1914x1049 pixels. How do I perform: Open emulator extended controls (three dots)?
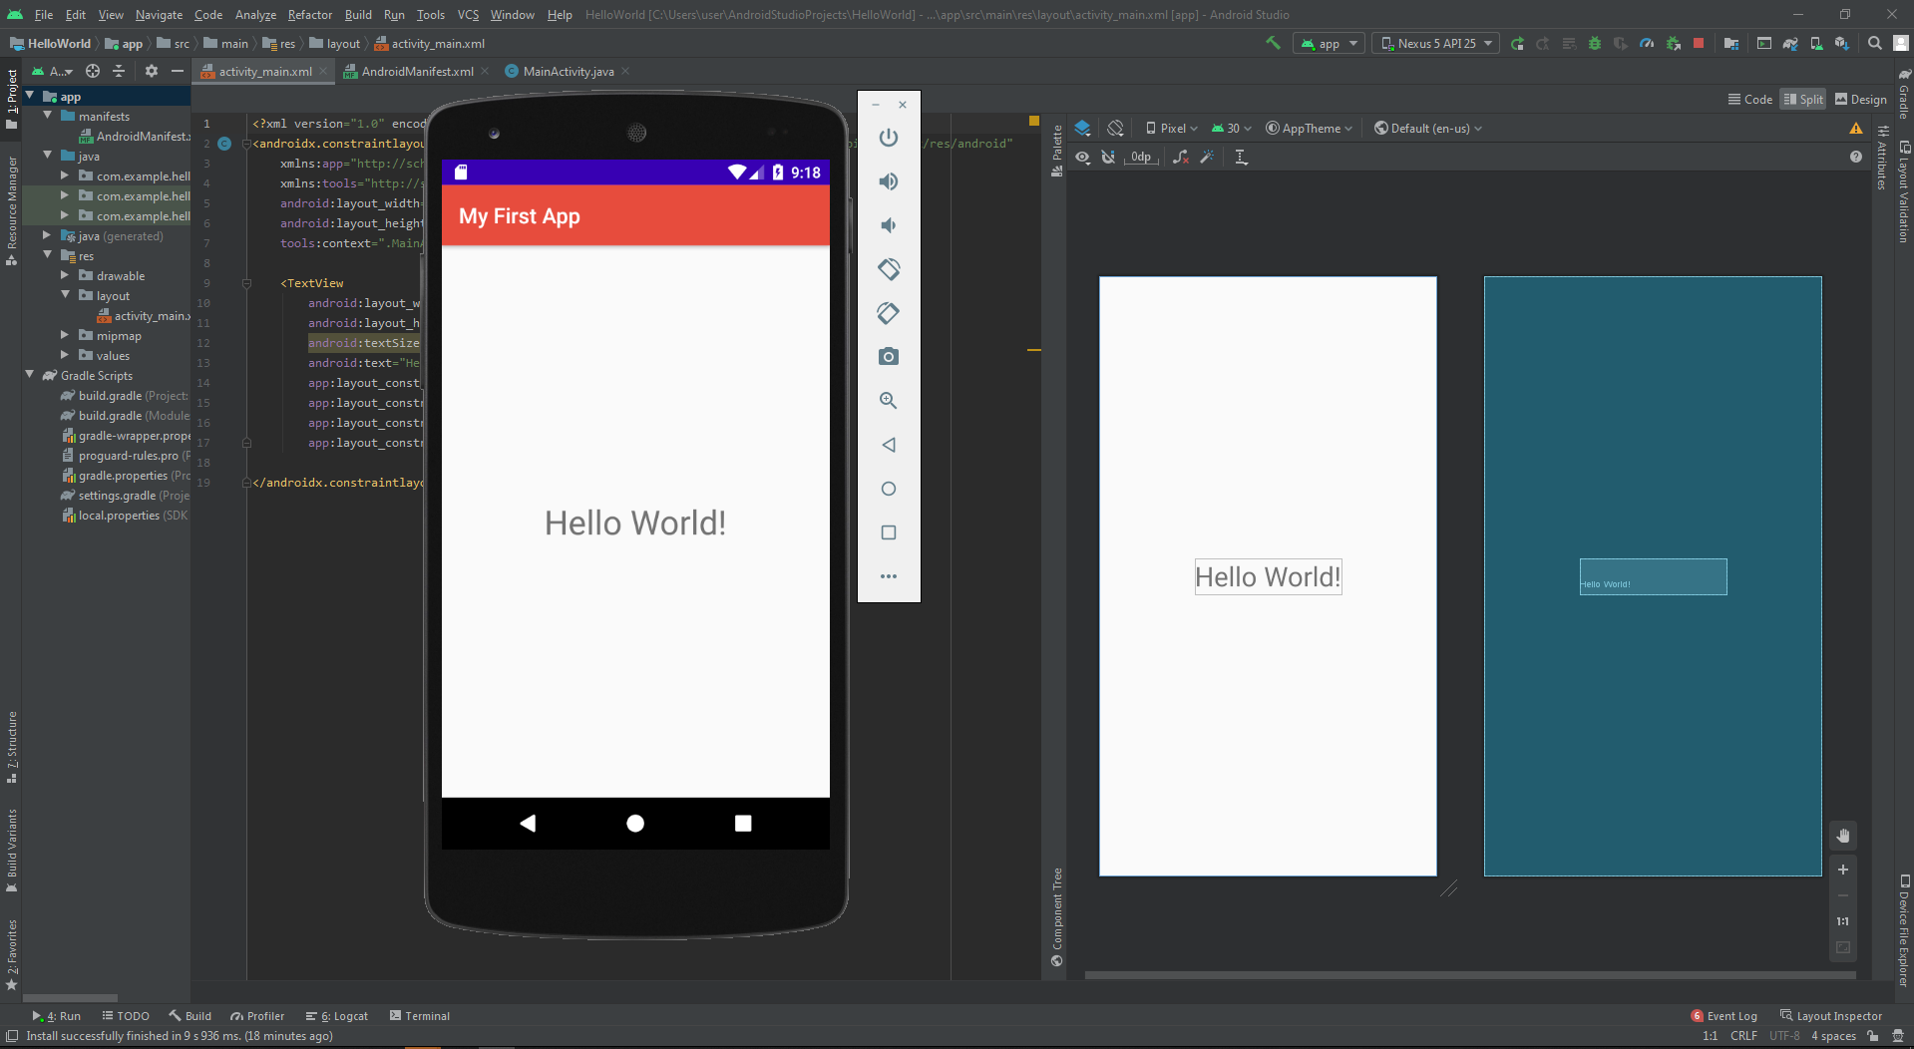pyautogui.click(x=888, y=576)
